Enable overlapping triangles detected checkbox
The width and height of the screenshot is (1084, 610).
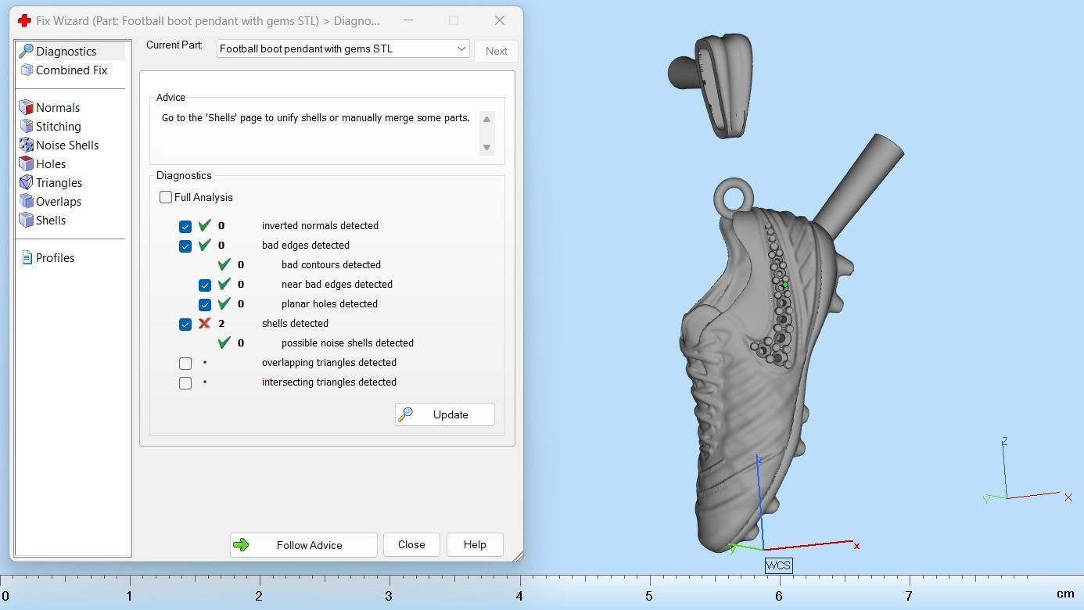pyautogui.click(x=185, y=363)
